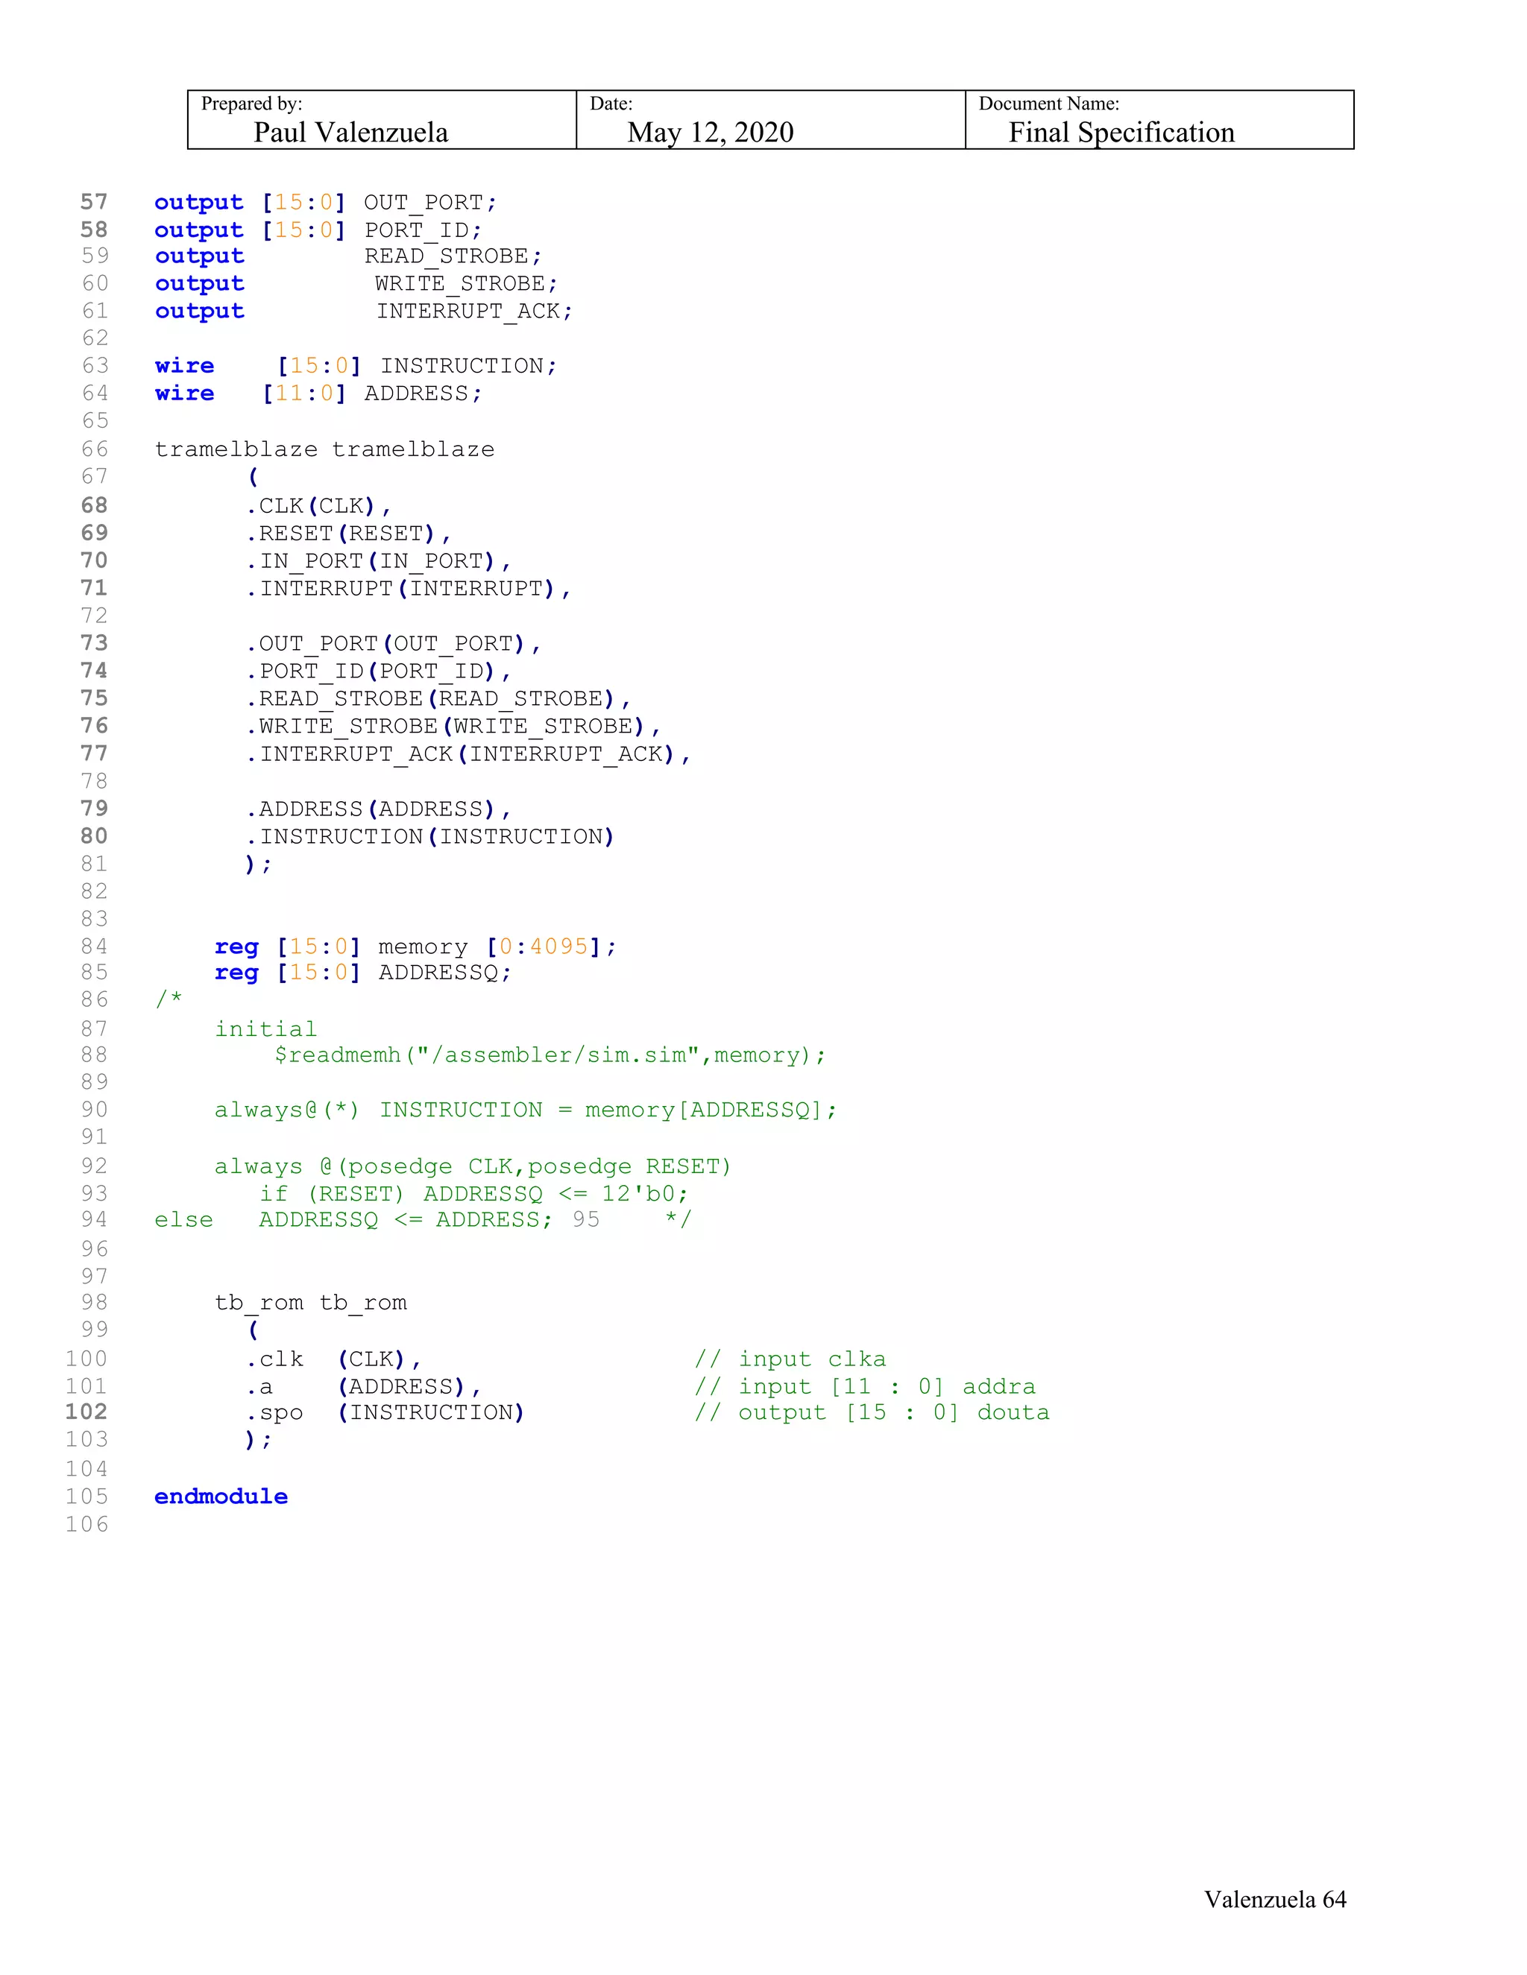Screen dimensions: 1527x1975
Task: Click '.IN_PORT(IN_PORT),' port connection
Action: pyautogui.click(x=378, y=562)
